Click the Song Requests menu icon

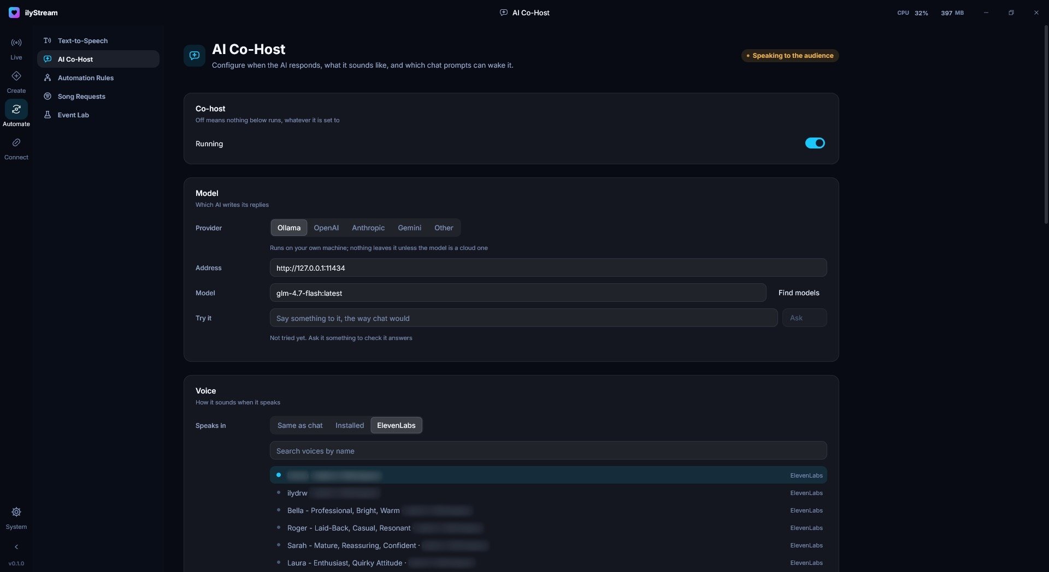click(x=48, y=96)
